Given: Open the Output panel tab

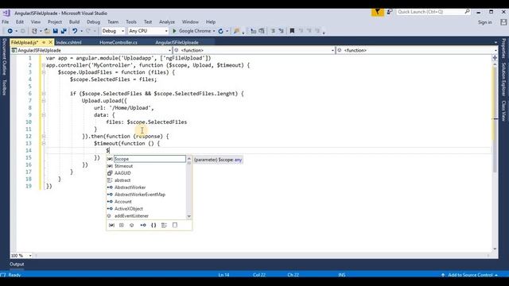Looking at the screenshot, I should tap(17, 265).
